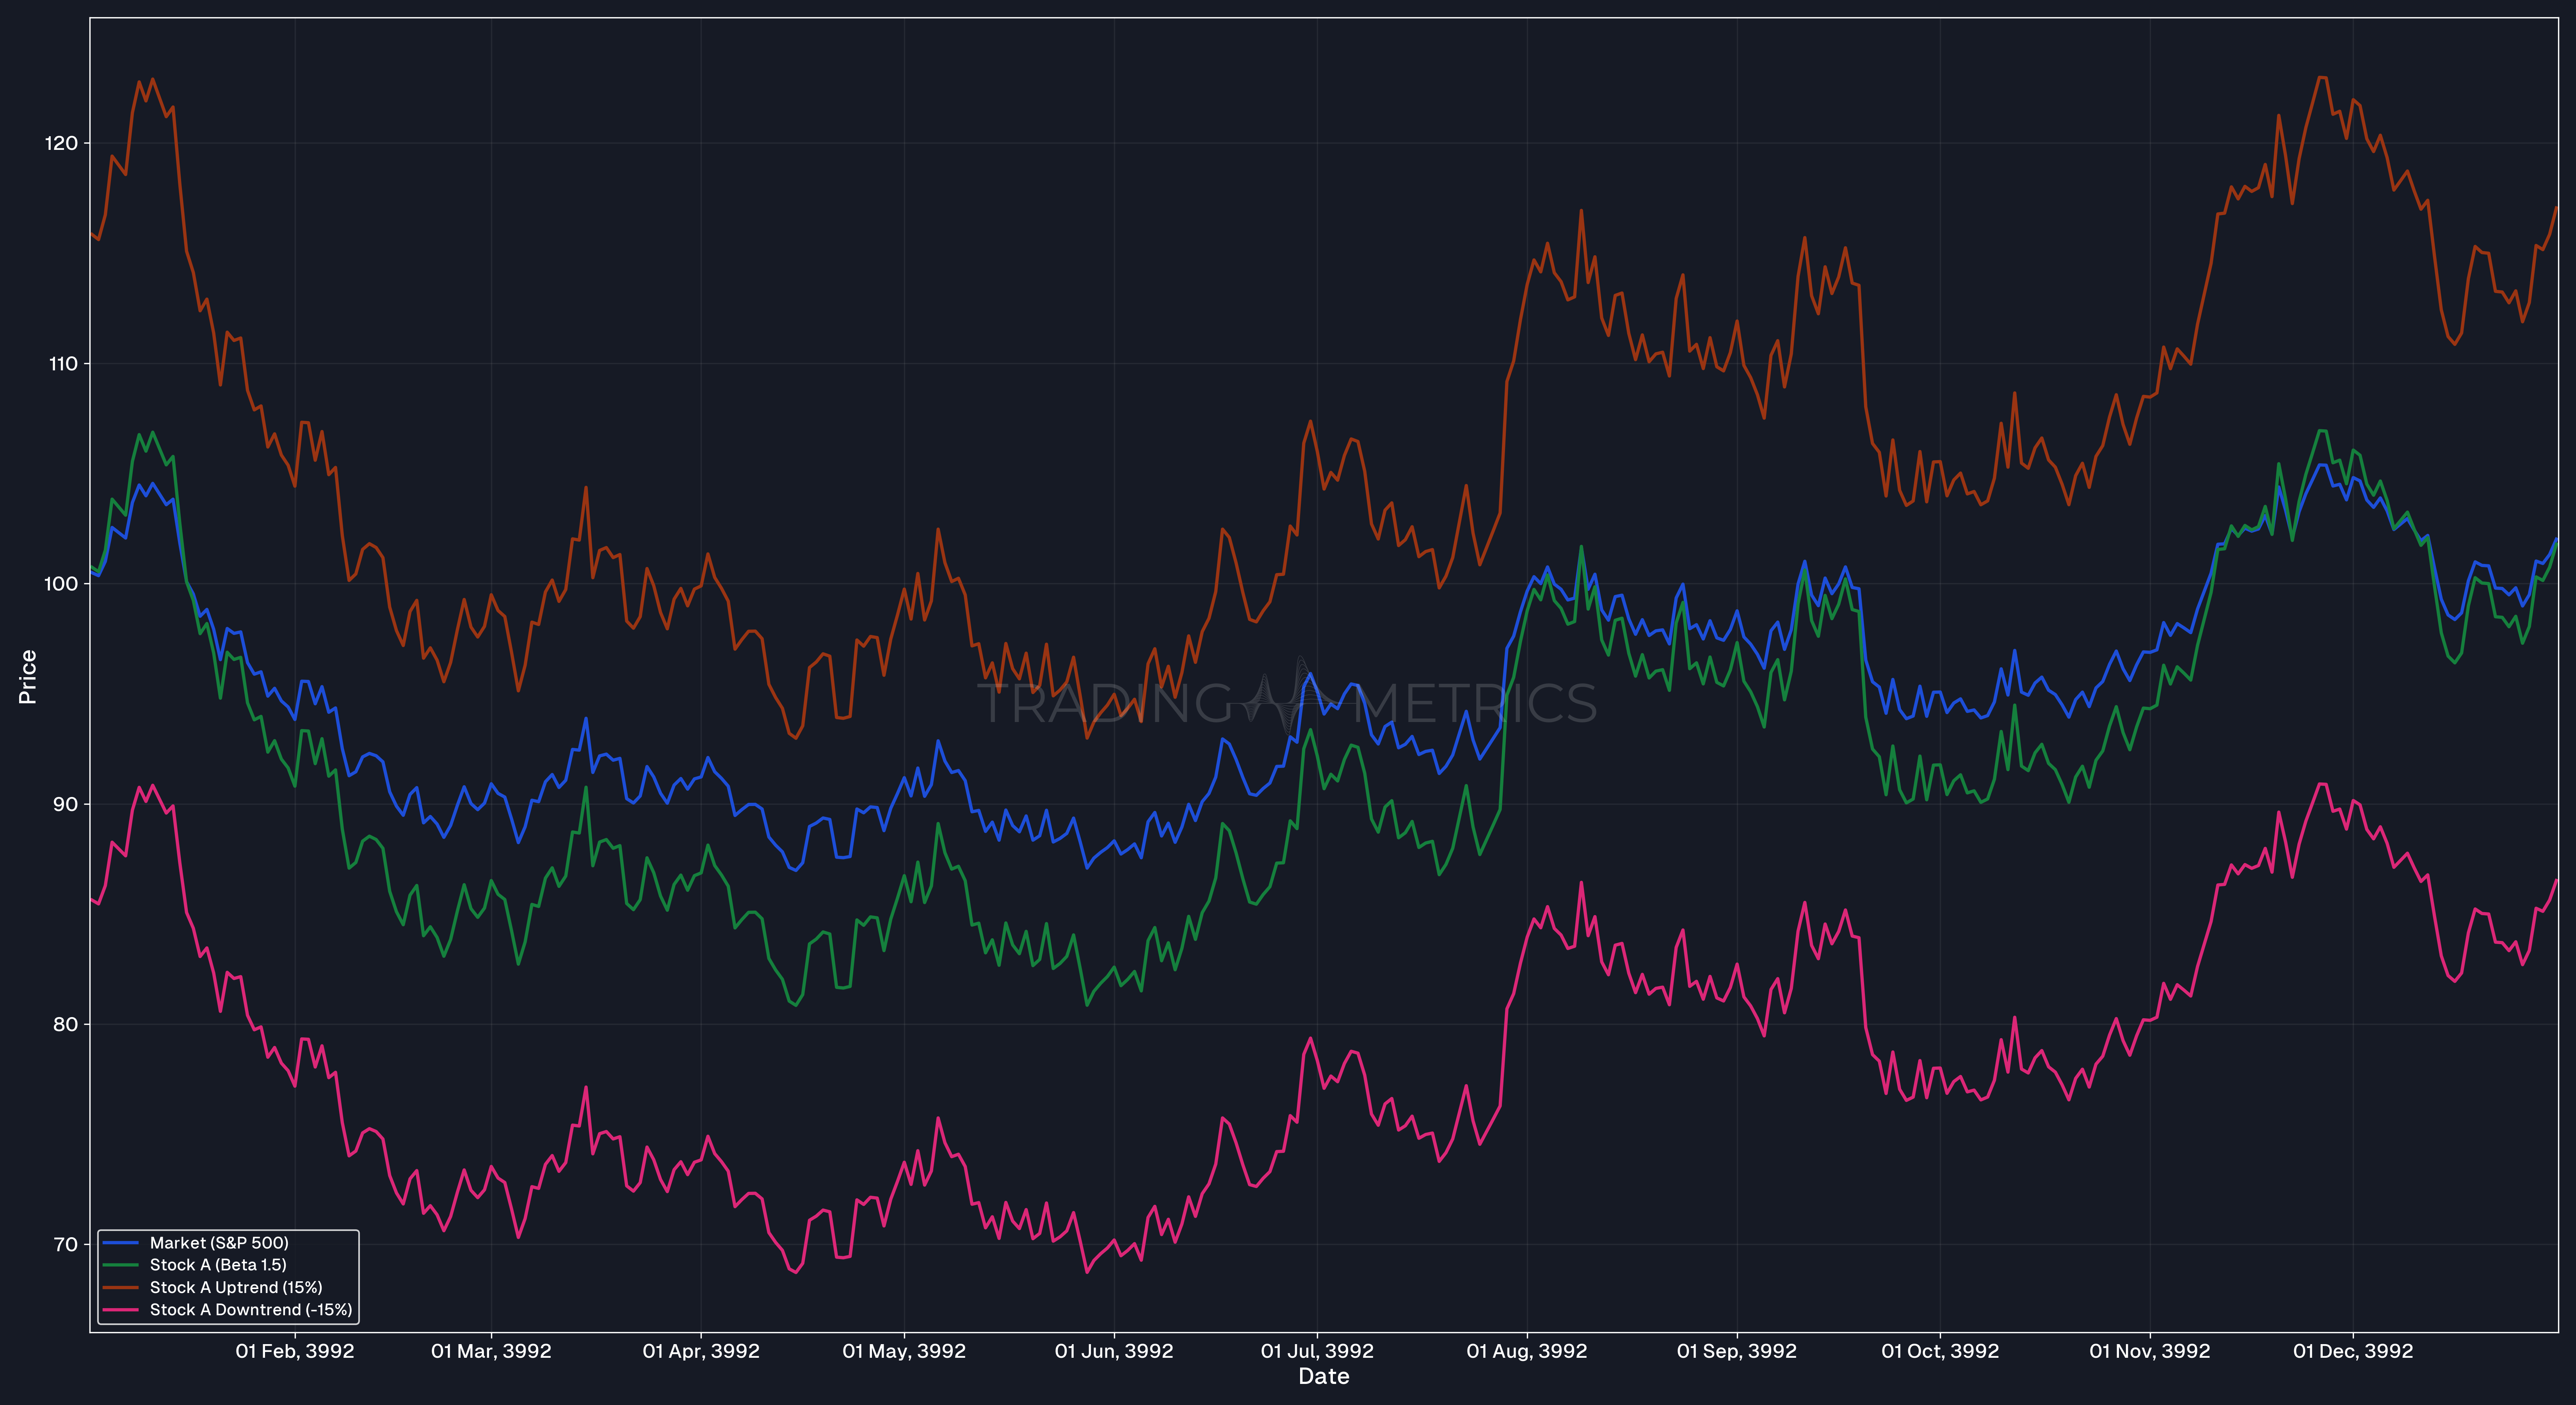The image size is (2576, 1405).
Task: Click the 01 May, 3992 date label
Action: pyautogui.click(x=904, y=1351)
